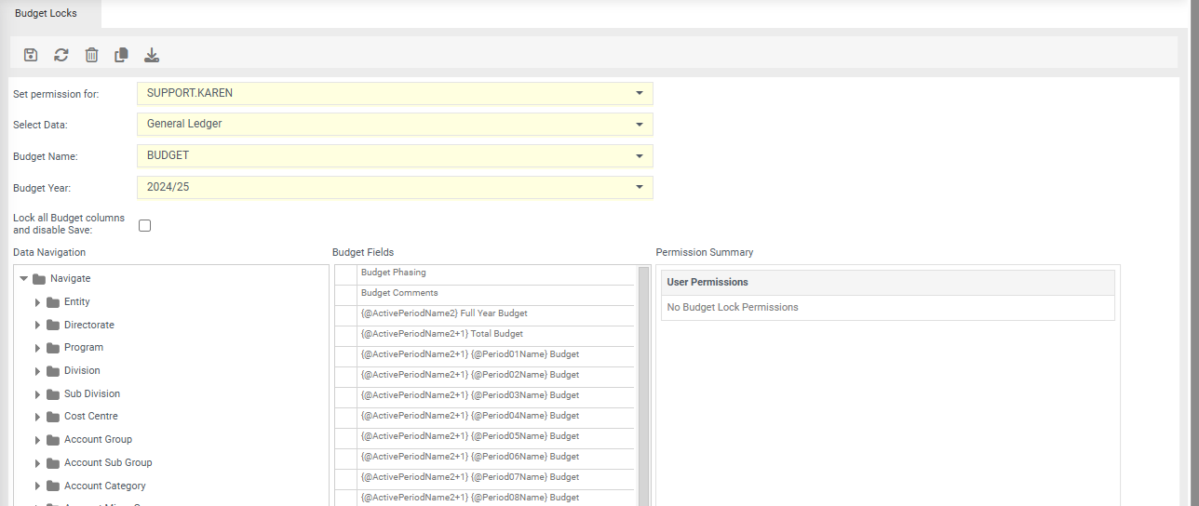Click the Copy permissions icon
Viewport: 1199px width, 506px height.
(x=121, y=55)
